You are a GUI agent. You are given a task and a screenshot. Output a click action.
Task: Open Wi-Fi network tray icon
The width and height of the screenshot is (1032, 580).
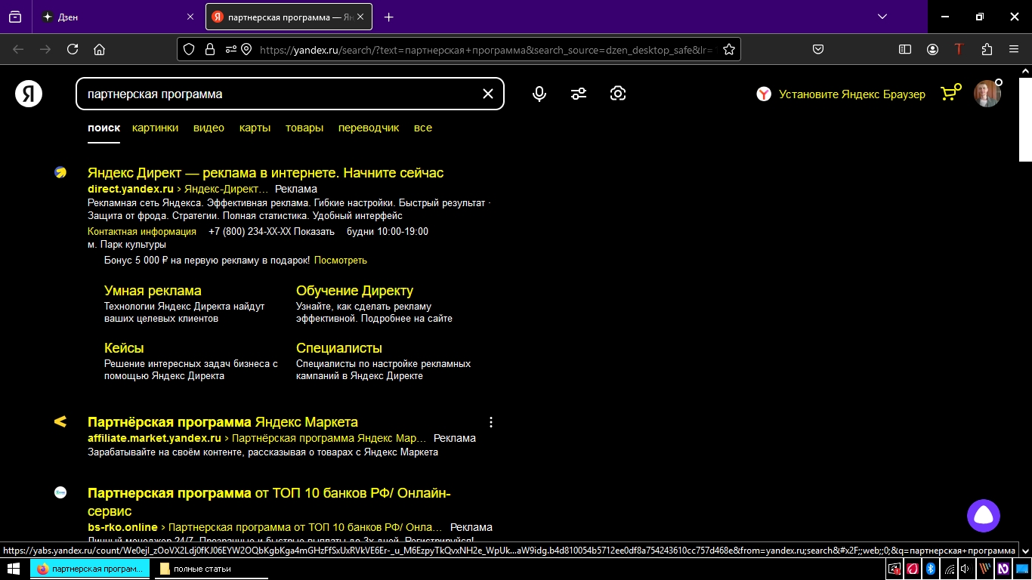[949, 569]
